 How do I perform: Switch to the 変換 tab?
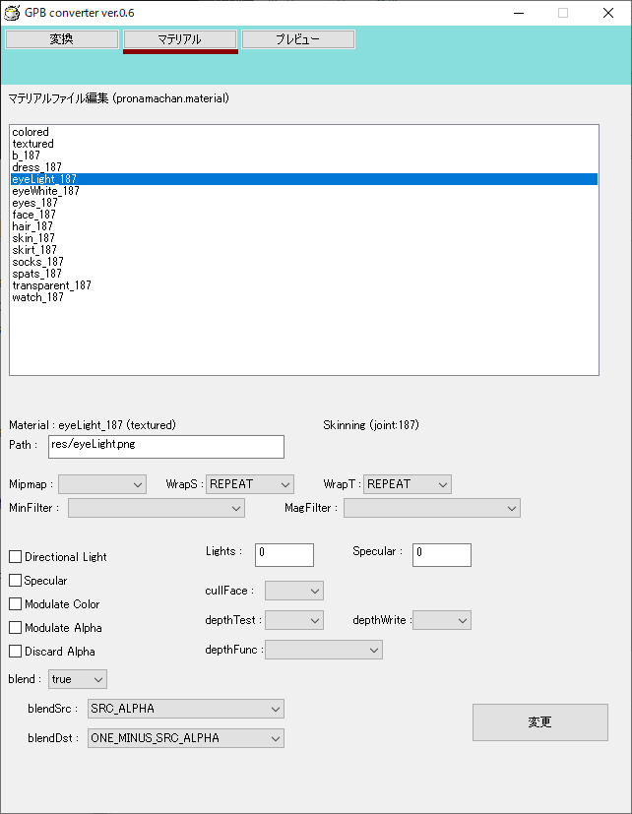pos(61,39)
